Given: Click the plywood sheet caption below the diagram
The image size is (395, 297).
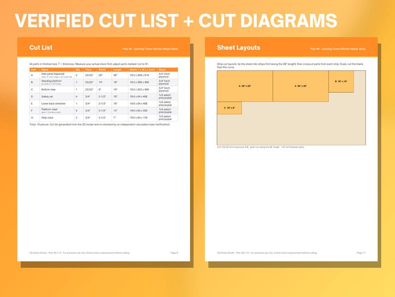Looking at the screenshot, I should pos(261,147).
